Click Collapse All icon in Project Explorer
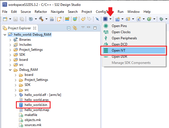Screen dimensions: 169x128 pyautogui.click(x=69, y=28)
